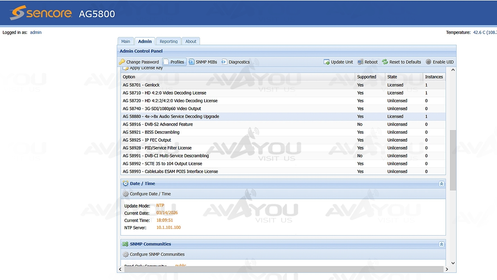Viewport: 497px width, 280px height.
Task: Click the admin username link
Action: point(36,33)
